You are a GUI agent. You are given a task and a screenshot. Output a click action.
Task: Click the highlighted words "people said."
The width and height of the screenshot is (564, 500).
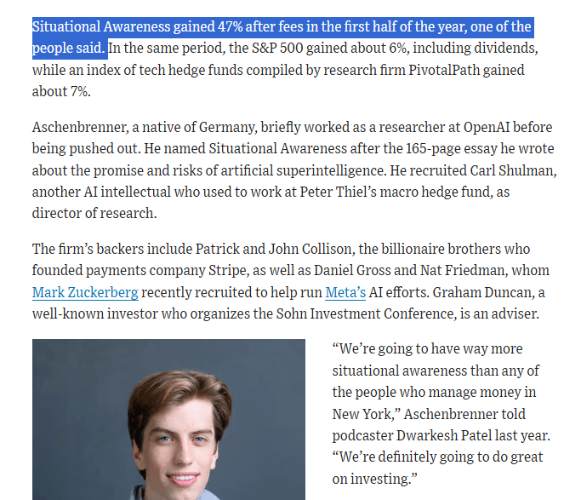click(x=68, y=48)
